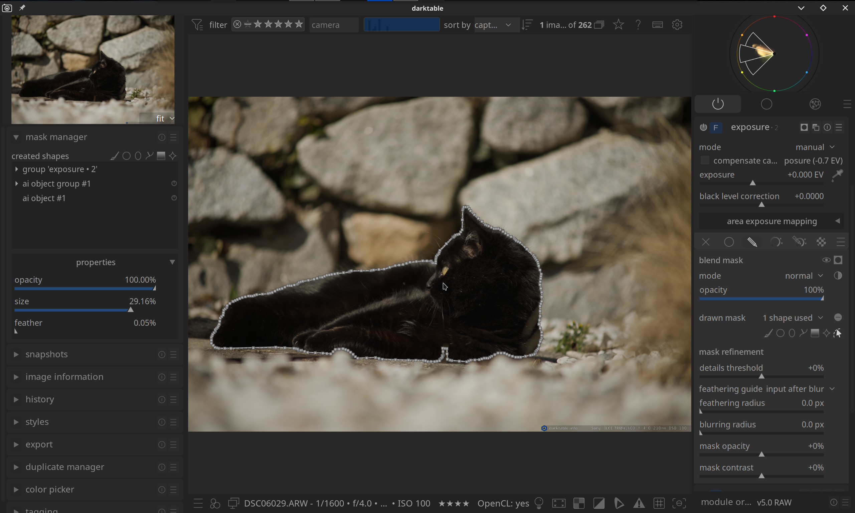Adjust the mask size slider
Image resolution: width=855 pixels, height=513 pixels.
(130, 310)
